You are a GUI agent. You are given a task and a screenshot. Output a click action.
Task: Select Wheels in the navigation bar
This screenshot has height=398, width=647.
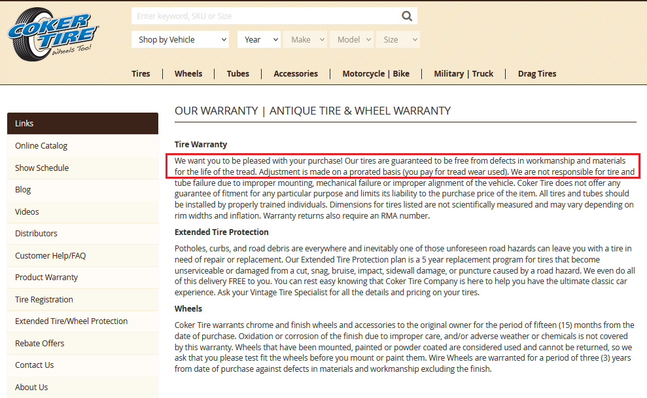tap(188, 74)
